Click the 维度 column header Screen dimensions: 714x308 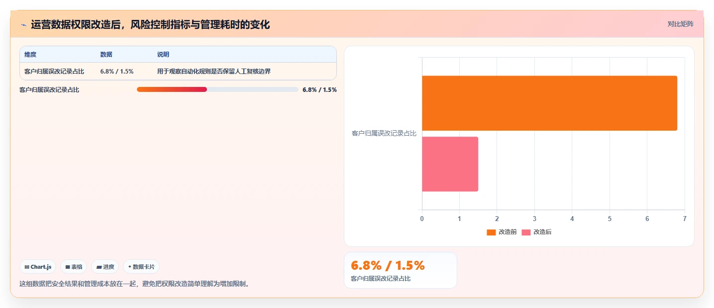pyautogui.click(x=30, y=55)
